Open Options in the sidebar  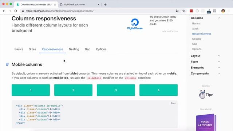[197, 49]
